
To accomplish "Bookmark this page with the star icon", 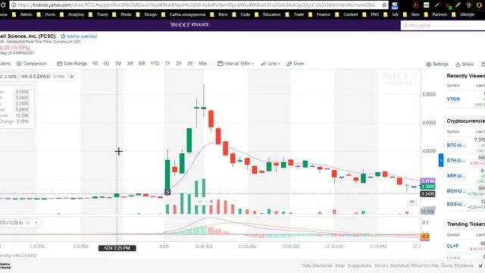I will 384,5.
